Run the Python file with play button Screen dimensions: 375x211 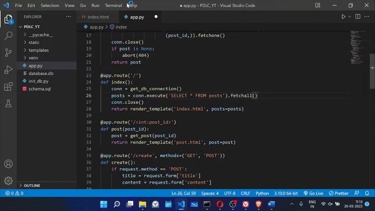[x=343, y=17]
